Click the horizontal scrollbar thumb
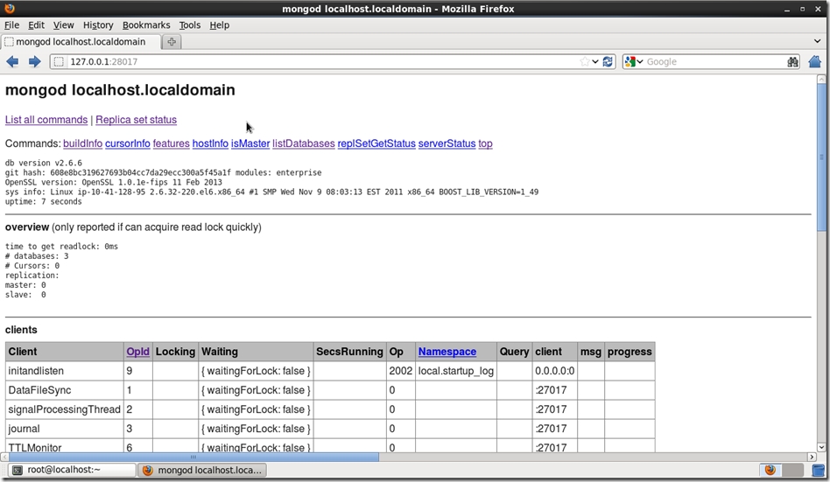830x482 pixels. pos(193,457)
